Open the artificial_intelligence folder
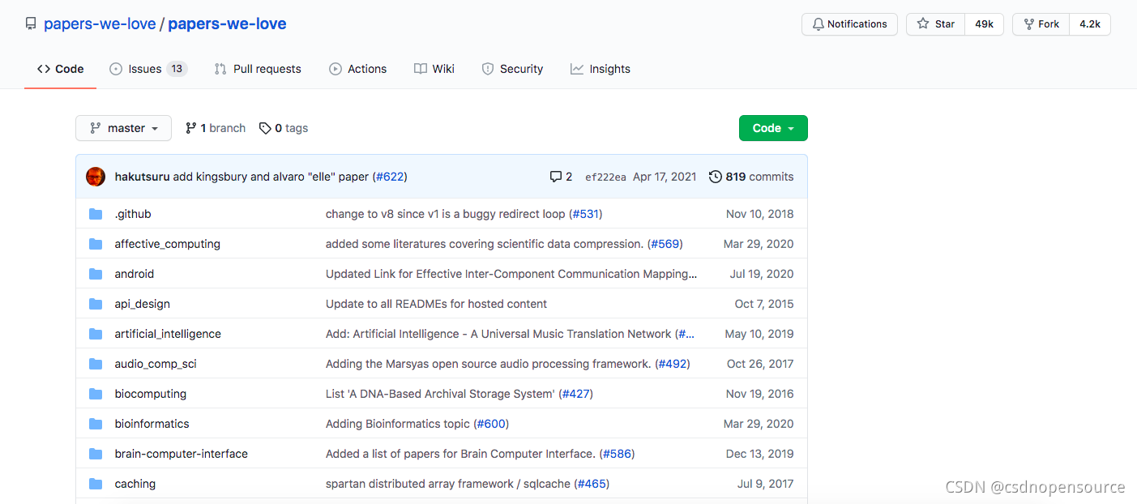 coord(168,334)
